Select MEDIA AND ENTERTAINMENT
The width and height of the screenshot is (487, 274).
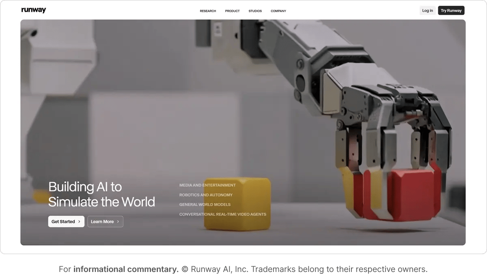tap(208, 185)
